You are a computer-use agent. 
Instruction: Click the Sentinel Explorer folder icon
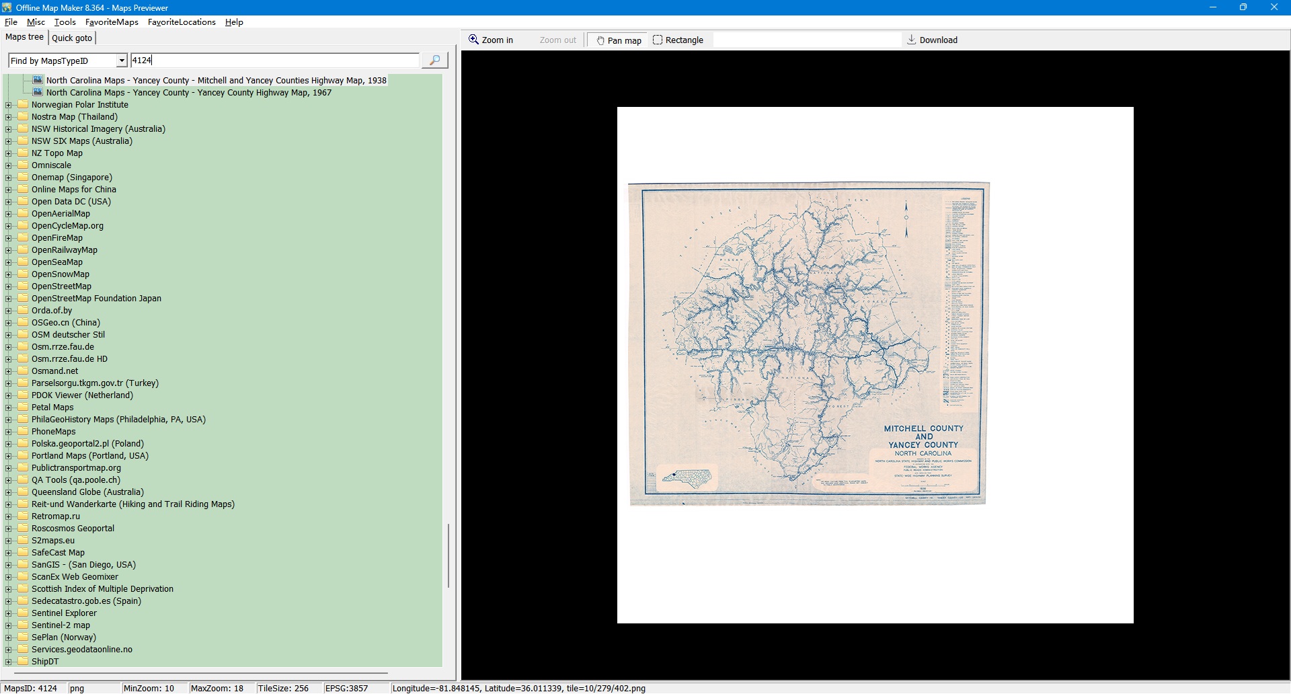23,613
